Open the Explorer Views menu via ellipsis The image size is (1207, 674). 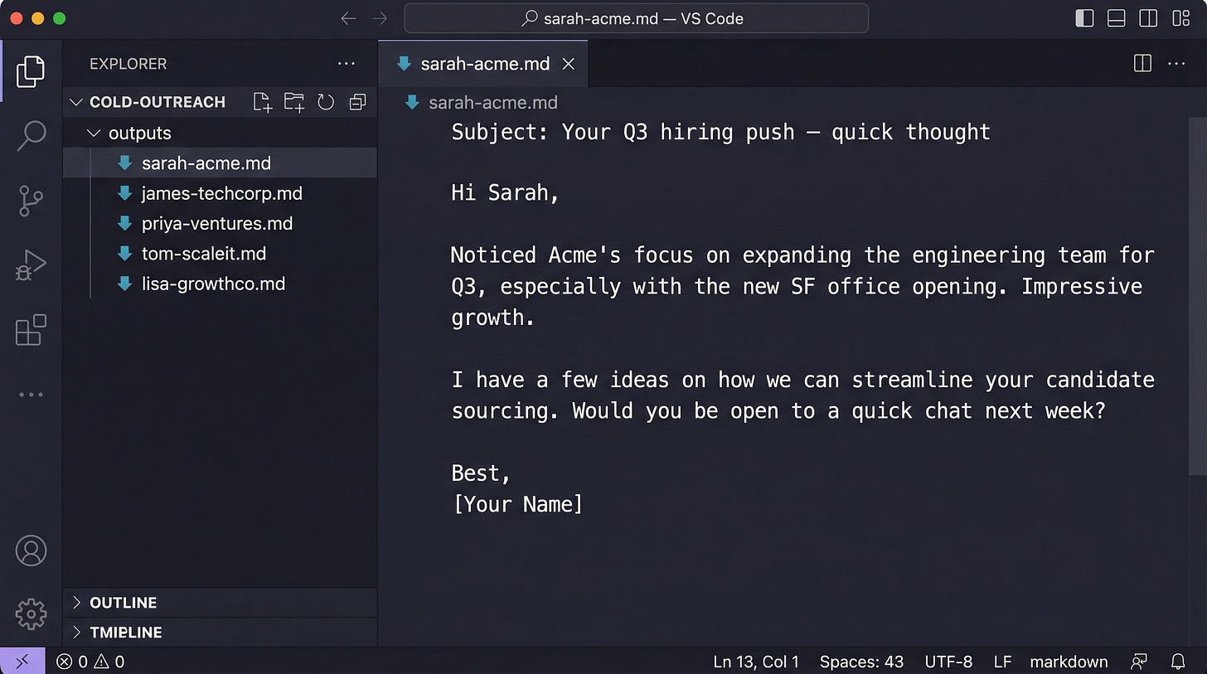347,63
